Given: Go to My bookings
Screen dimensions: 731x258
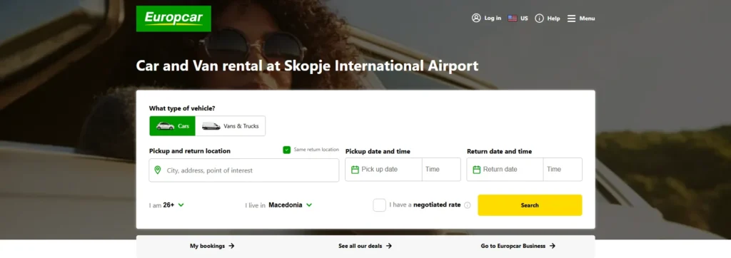Looking at the screenshot, I should tap(212, 246).
